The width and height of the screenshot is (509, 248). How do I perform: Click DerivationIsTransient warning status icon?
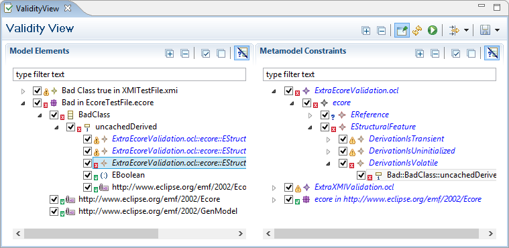pyautogui.click(x=352, y=141)
